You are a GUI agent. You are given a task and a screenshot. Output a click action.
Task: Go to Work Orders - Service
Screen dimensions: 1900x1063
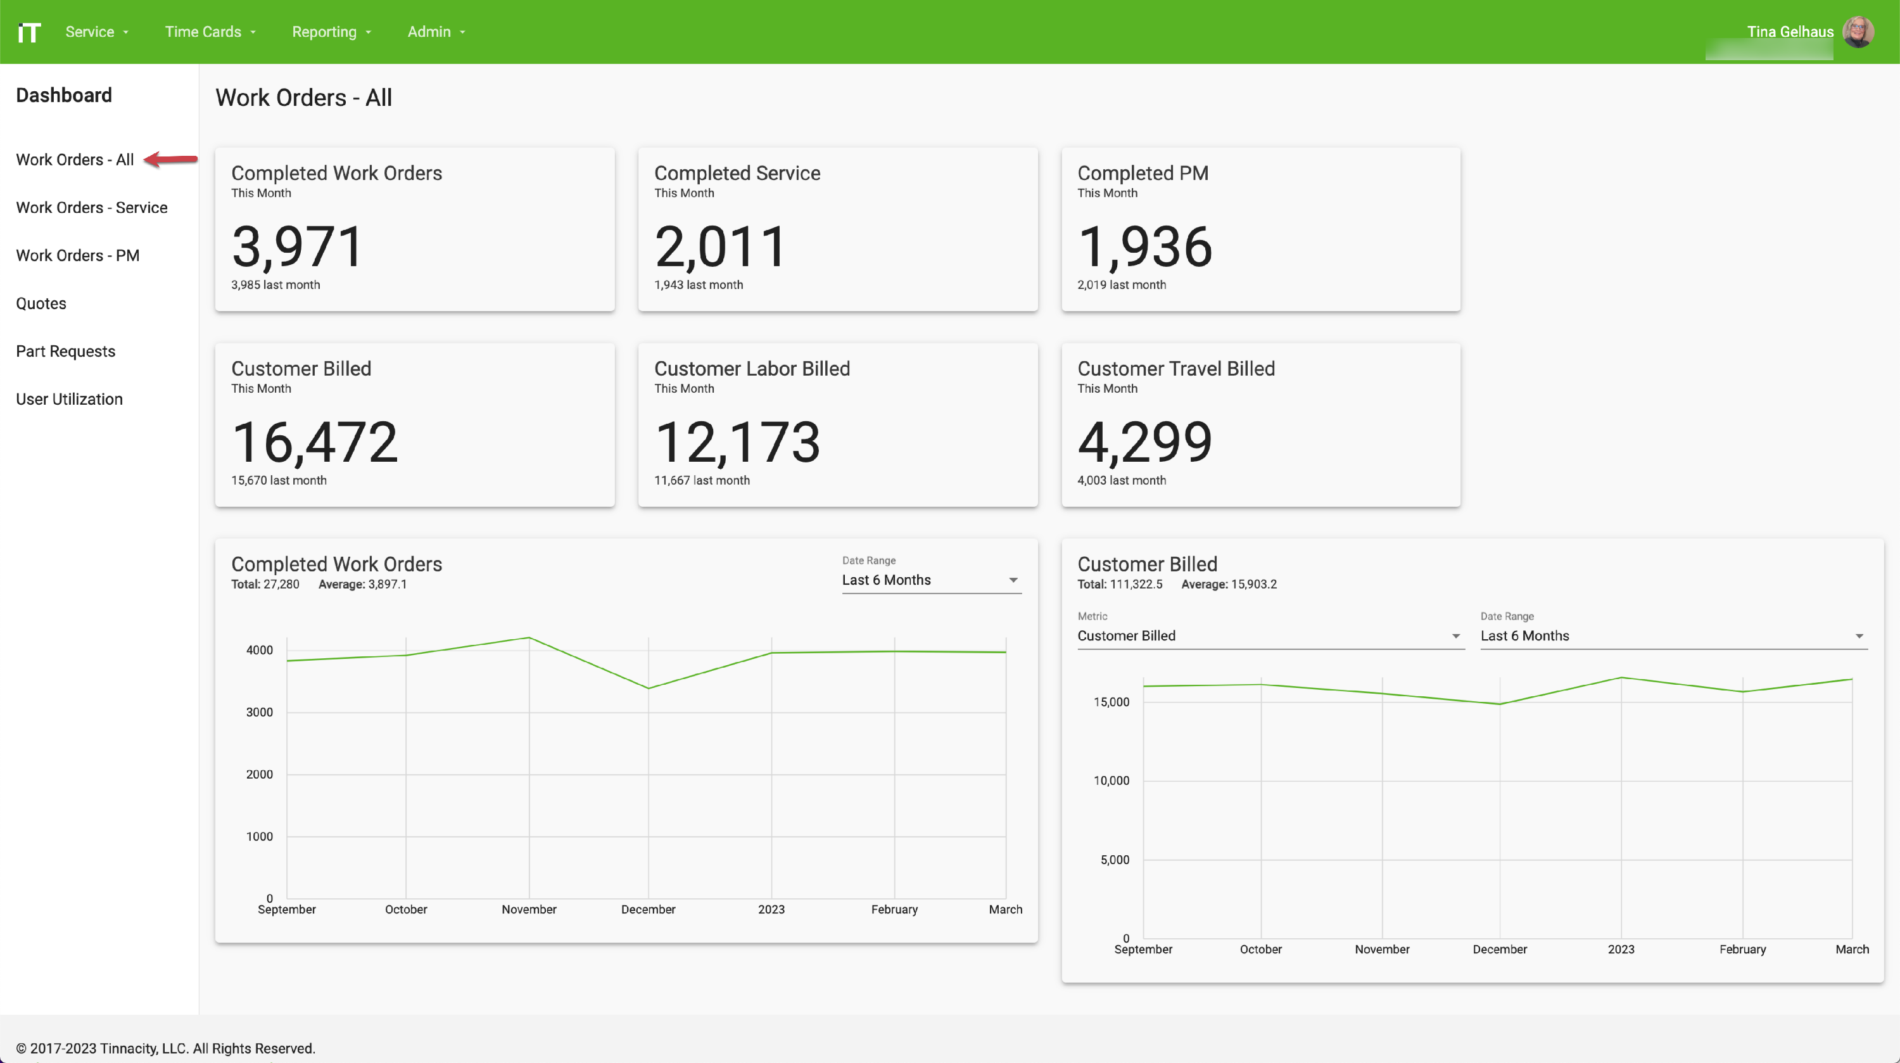[91, 207]
